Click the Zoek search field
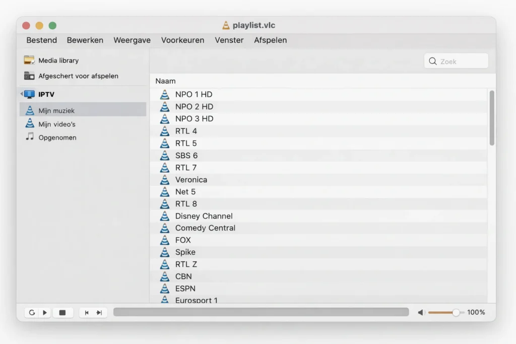Image resolution: width=516 pixels, height=344 pixels. click(x=456, y=61)
